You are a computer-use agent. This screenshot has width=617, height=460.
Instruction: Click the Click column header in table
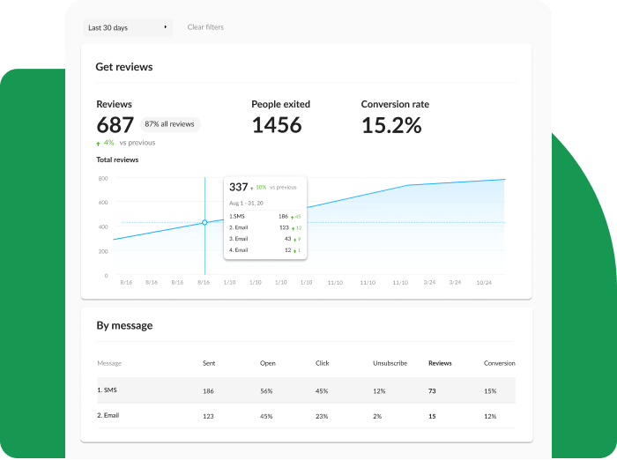click(323, 363)
